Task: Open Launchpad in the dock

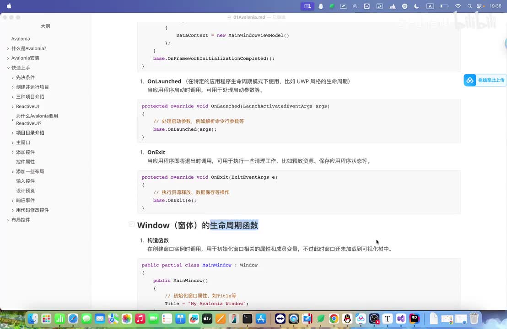Action: [x=46, y=319]
